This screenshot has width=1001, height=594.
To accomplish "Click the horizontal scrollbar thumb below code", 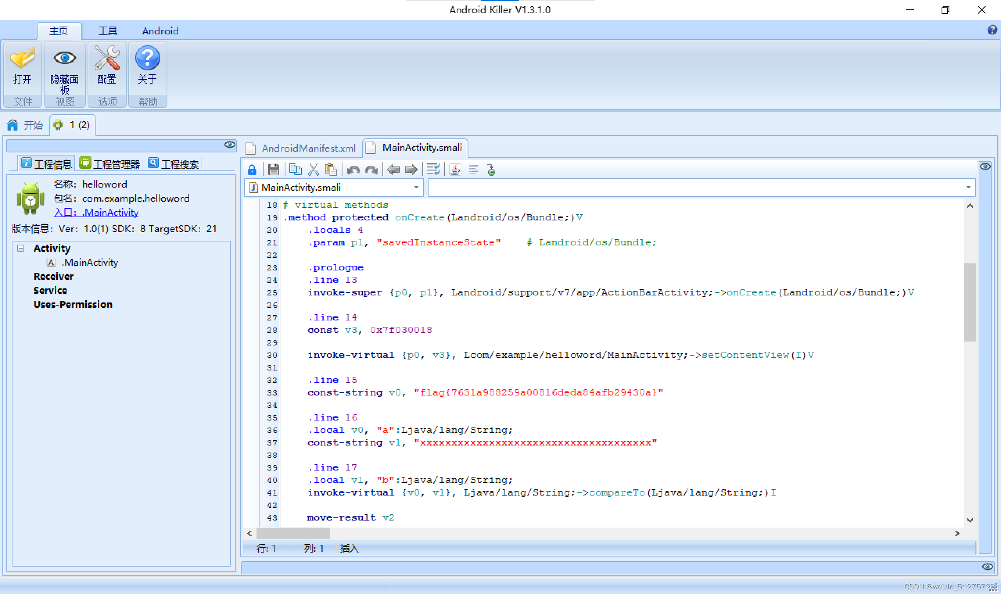I will click(293, 533).
